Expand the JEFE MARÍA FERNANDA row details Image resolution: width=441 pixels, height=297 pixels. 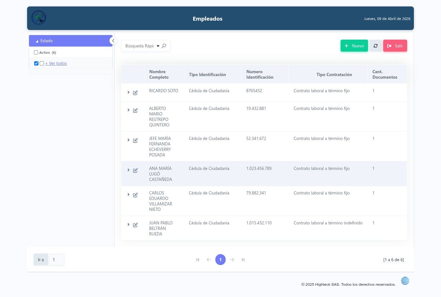point(128,140)
